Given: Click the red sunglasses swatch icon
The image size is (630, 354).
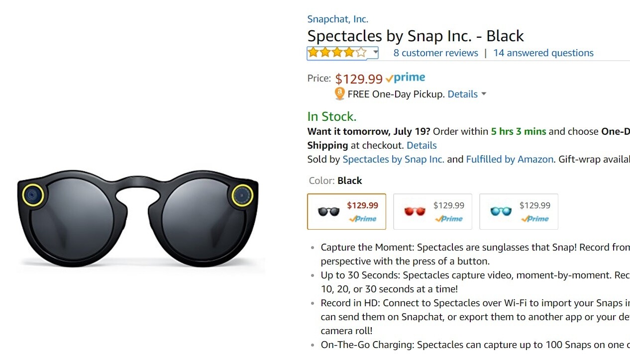Looking at the screenshot, I should [415, 211].
